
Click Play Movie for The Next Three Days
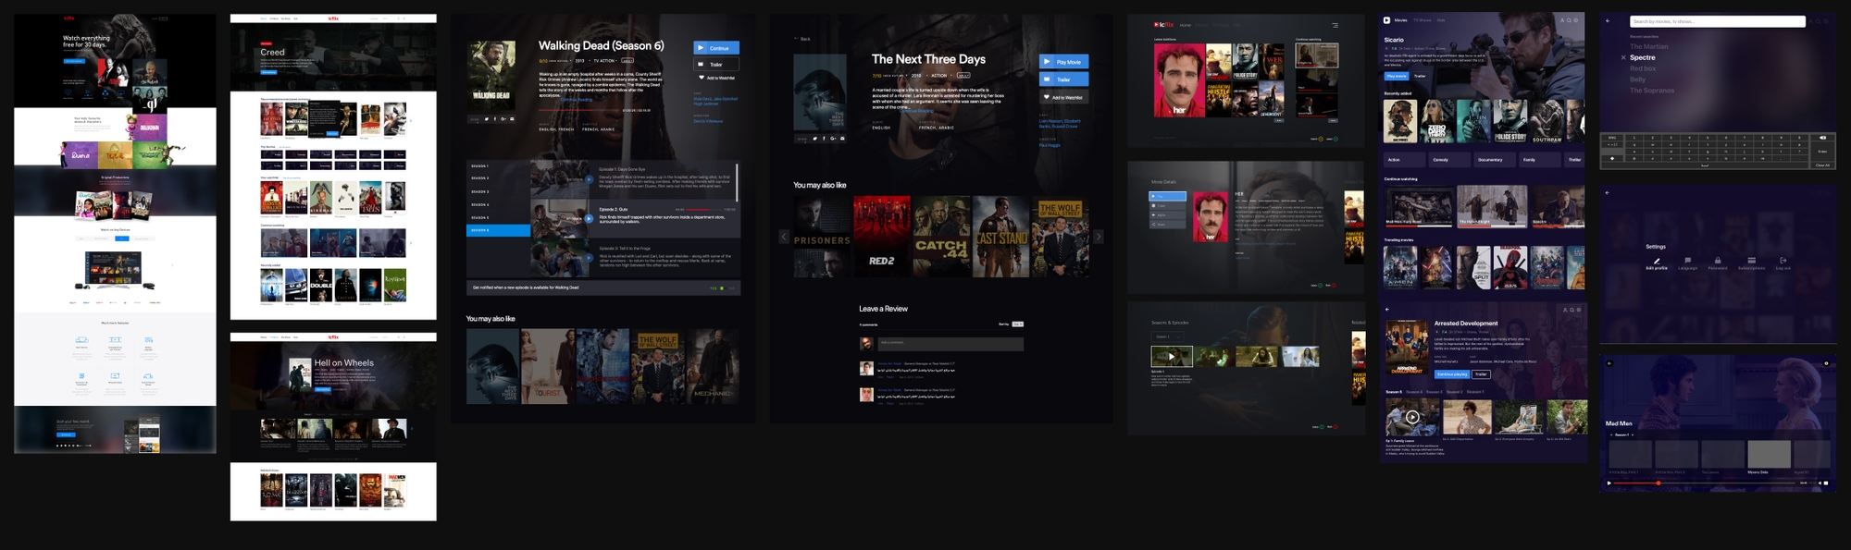coord(1063,62)
